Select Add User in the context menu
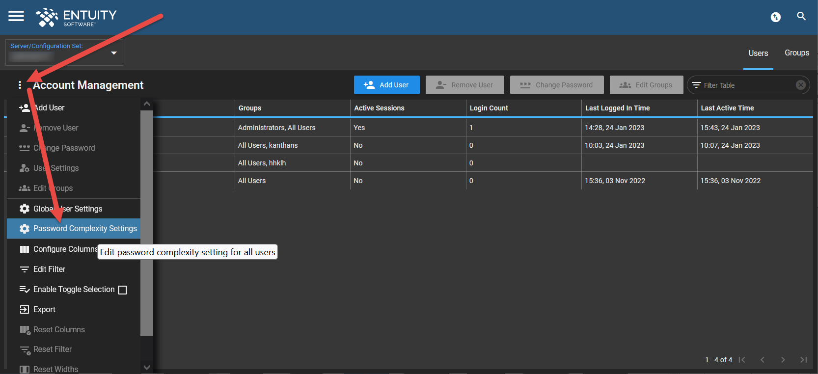 tap(74, 107)
